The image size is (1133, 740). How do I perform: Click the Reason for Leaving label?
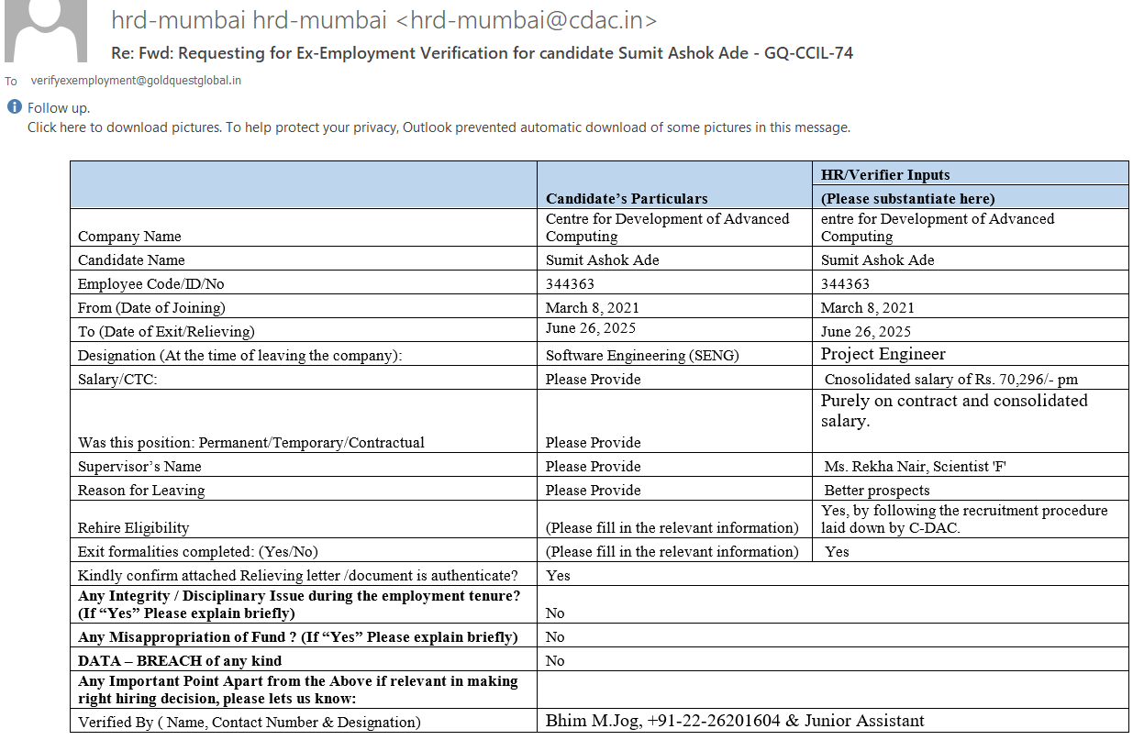(141, 490)
